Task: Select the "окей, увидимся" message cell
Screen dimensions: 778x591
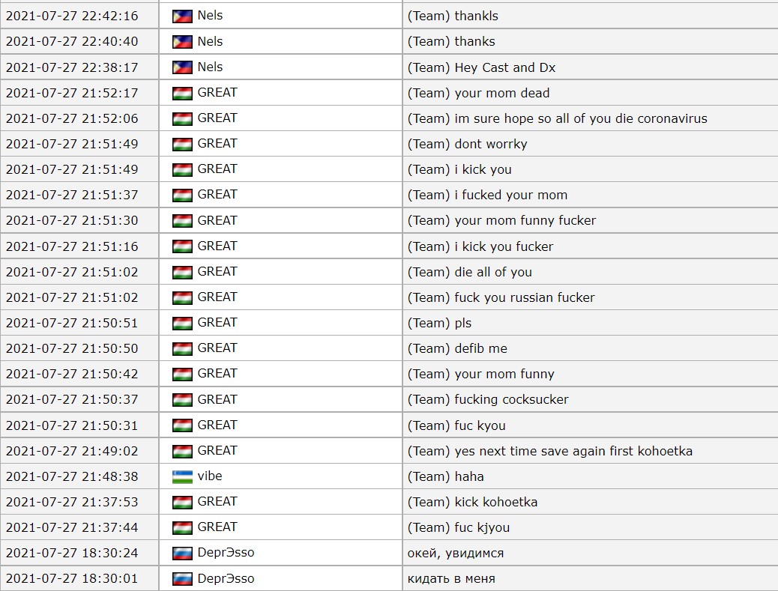Action: click(x=455, y=553)
